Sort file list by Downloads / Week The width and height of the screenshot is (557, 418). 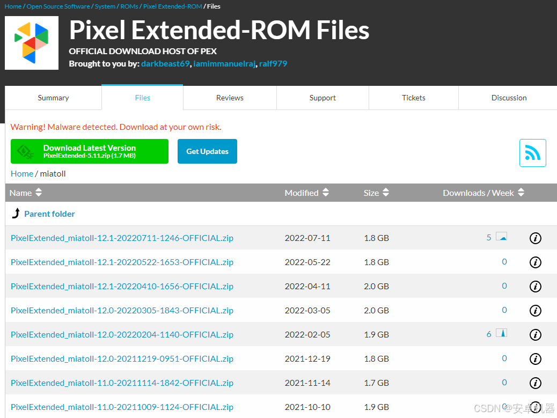click(483, 193)
